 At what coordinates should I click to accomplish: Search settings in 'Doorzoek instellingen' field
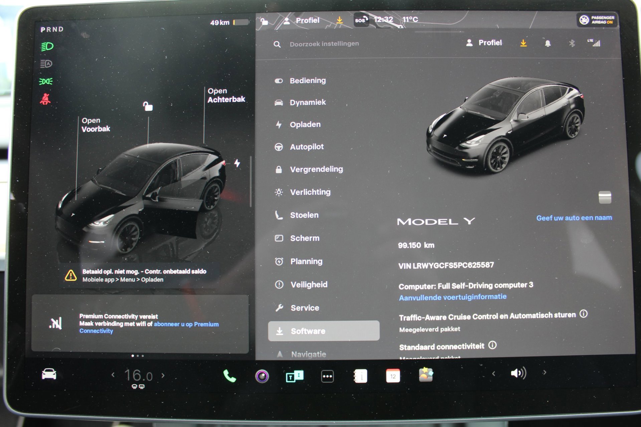click(x=324, y=44)
